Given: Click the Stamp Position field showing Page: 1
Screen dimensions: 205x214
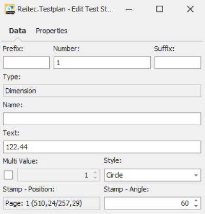Looking at the screenshot, I should [52, 203].
